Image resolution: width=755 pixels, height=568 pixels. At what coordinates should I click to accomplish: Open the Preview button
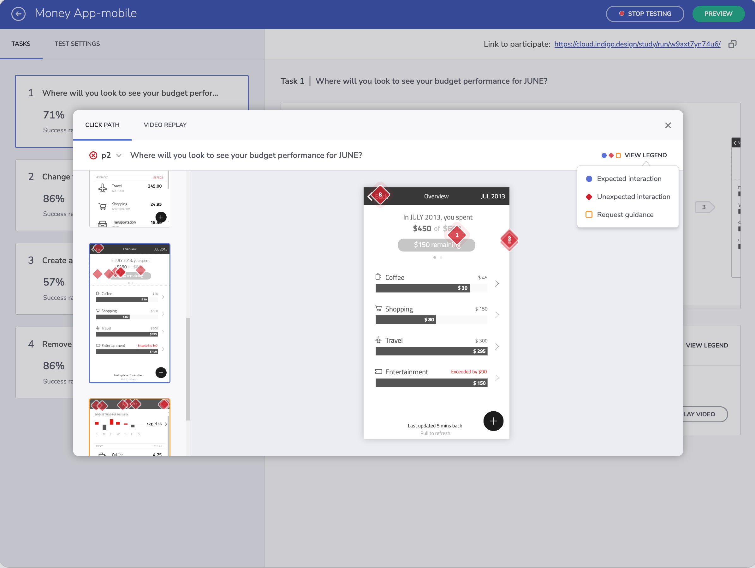[718, 14]
